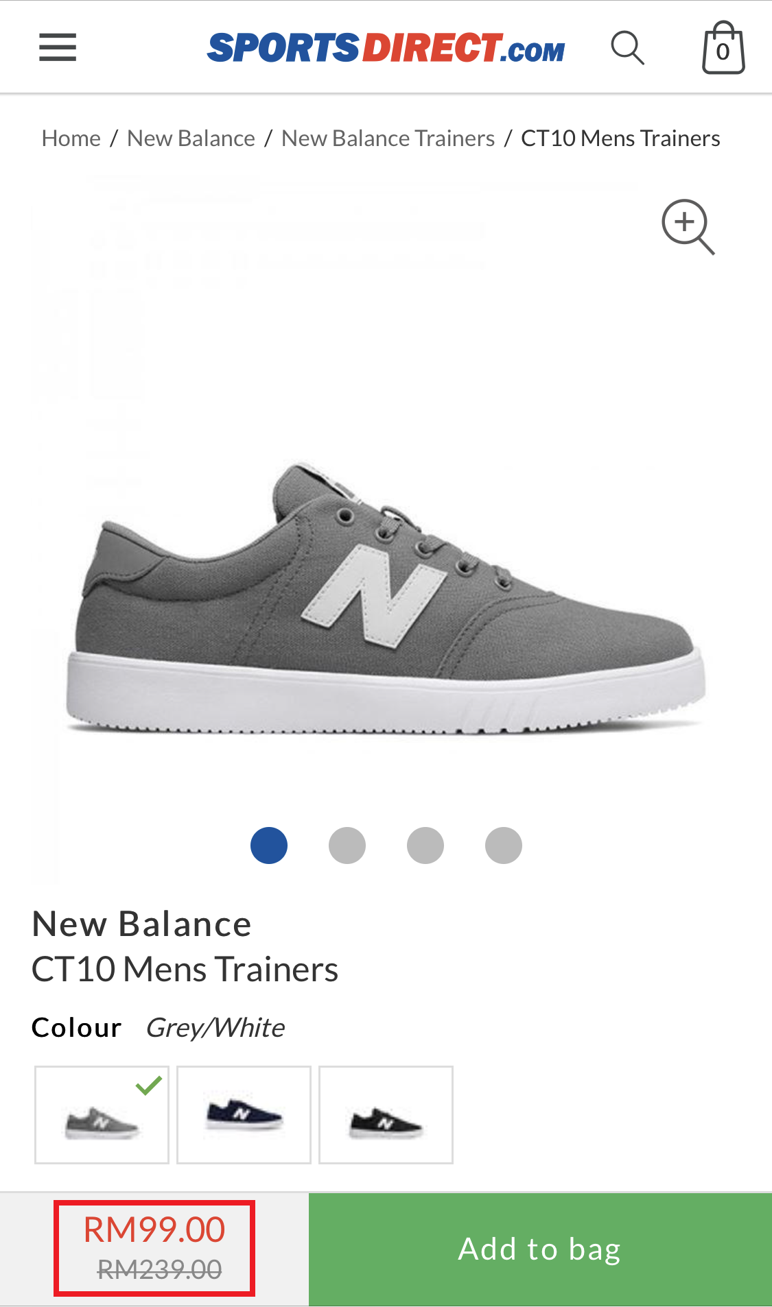Click the SportsDirect.com logo
This screenshot has height=1307, width=772.
click(x=386, y=47)
